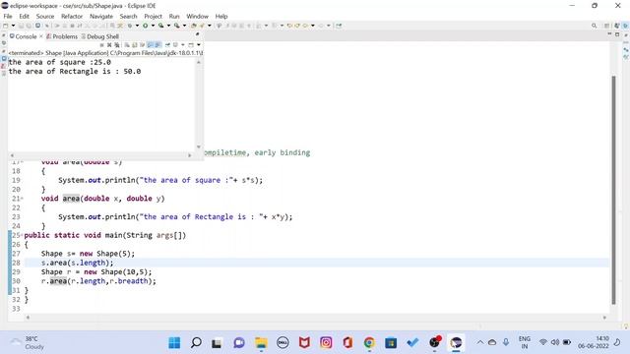Click the Coverage run icon
630x354 pixels.
point(160,26)
